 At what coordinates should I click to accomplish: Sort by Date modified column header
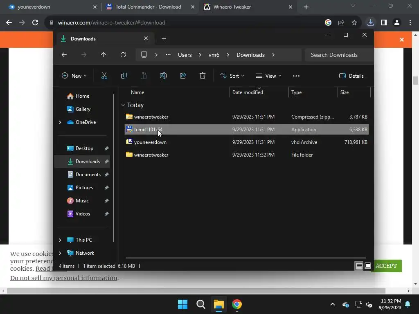(x=259, y=92)
